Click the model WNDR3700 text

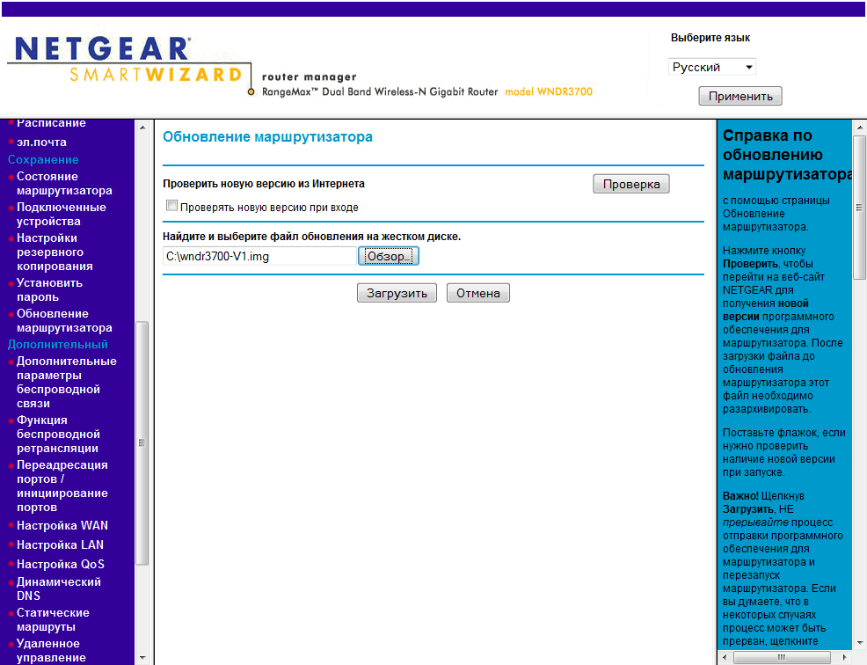(x=549, y=91)
